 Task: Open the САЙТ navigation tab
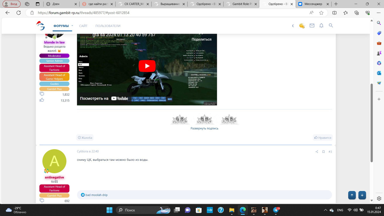coord(83,26)
